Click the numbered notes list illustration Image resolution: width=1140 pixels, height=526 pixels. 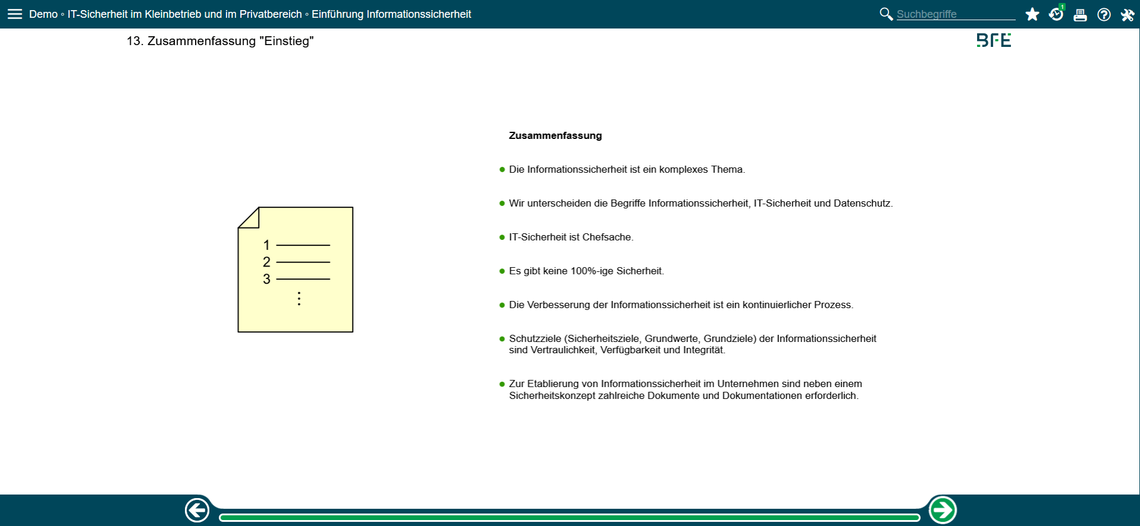click(296, 270)
